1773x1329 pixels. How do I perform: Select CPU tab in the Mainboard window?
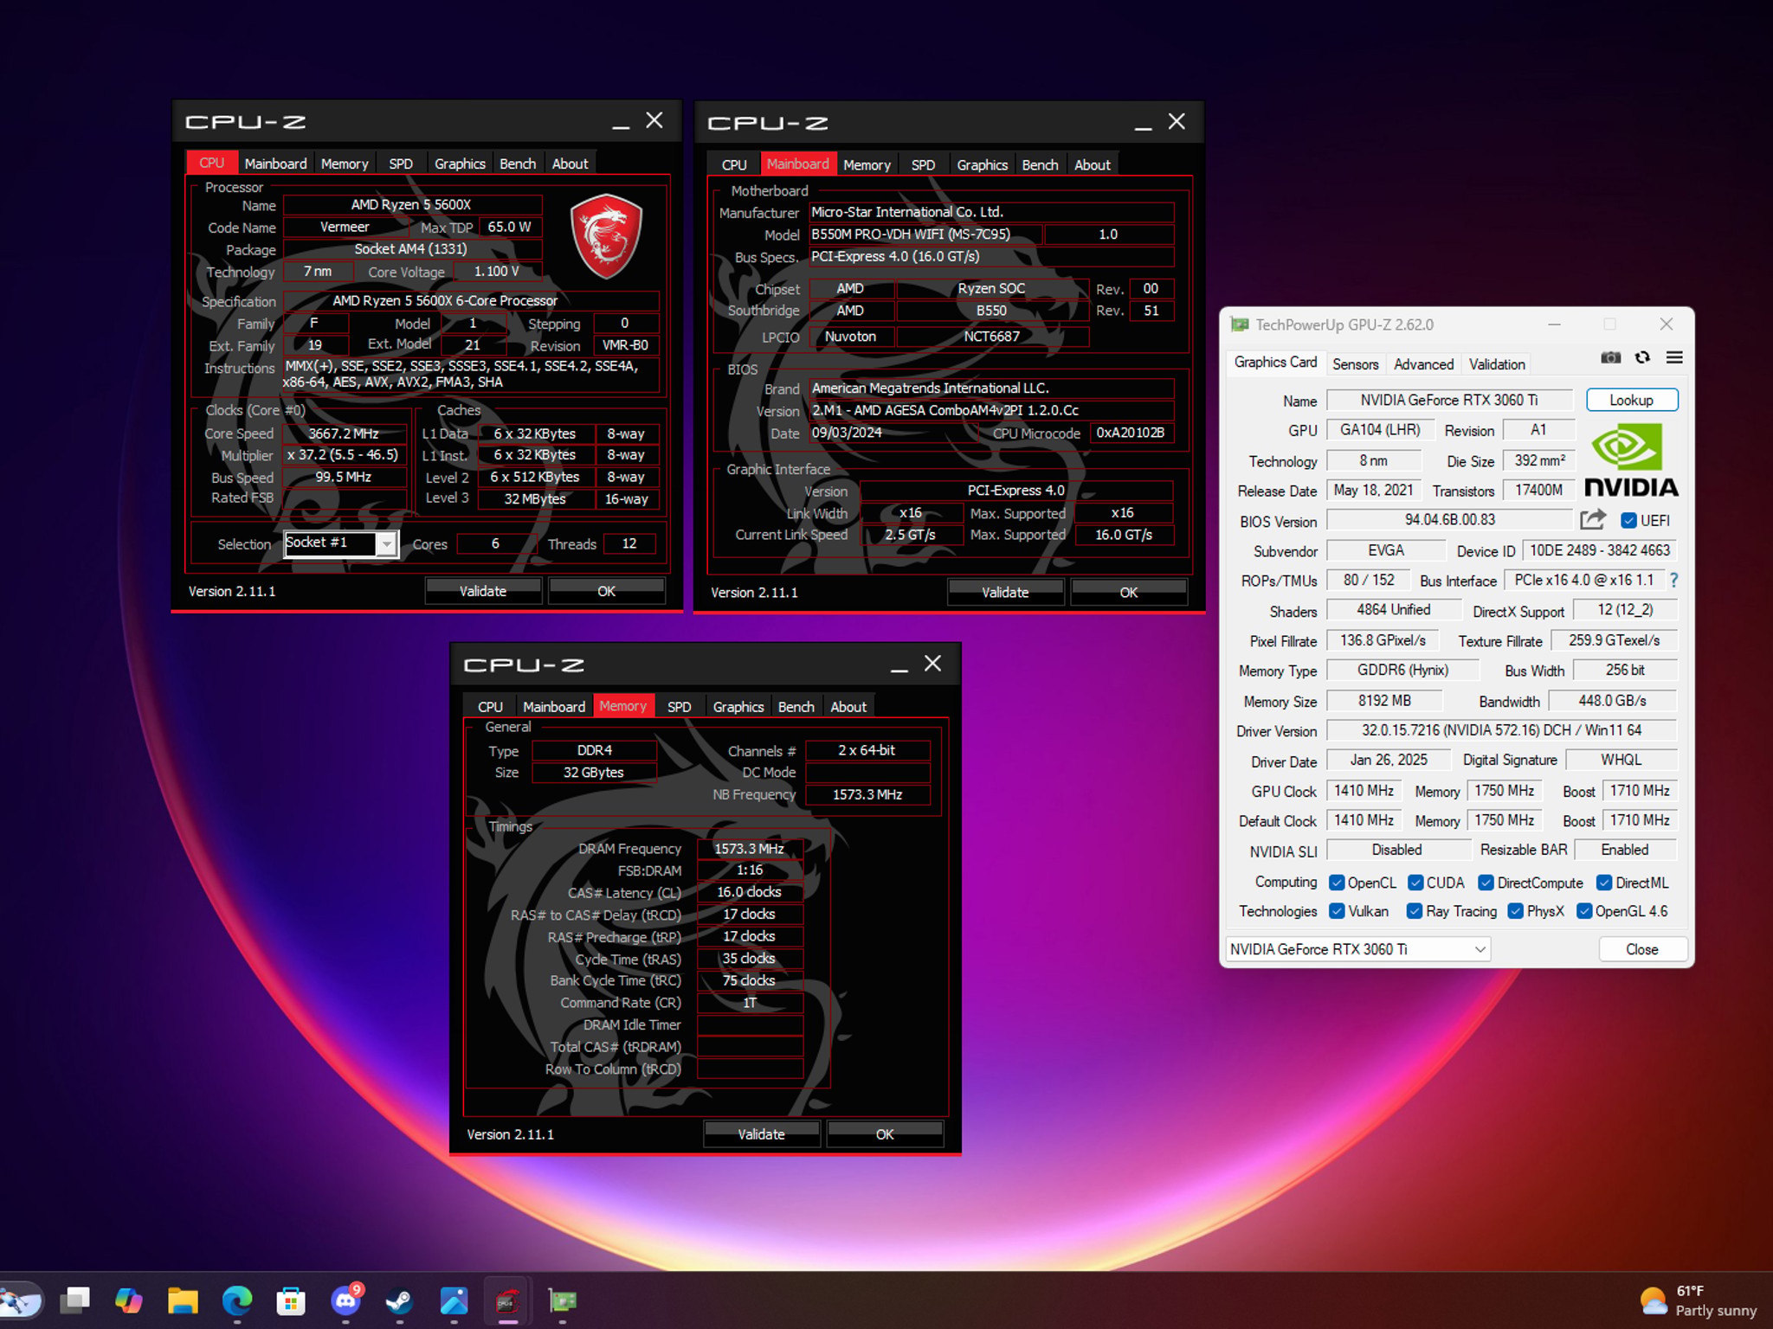(x=734, y=164)
